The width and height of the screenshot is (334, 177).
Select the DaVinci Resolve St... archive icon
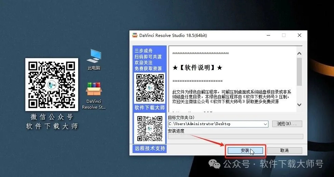[94, 96]
